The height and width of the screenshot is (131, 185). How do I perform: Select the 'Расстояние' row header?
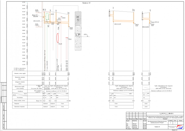coord(20,98)
